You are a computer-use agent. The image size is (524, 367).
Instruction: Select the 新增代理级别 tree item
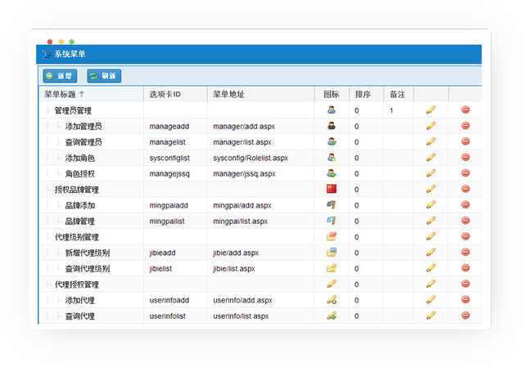tap(88, 253)
